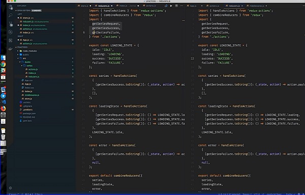Click the Open Changes icon in left editor toolbar

click(x=166, y=6)
